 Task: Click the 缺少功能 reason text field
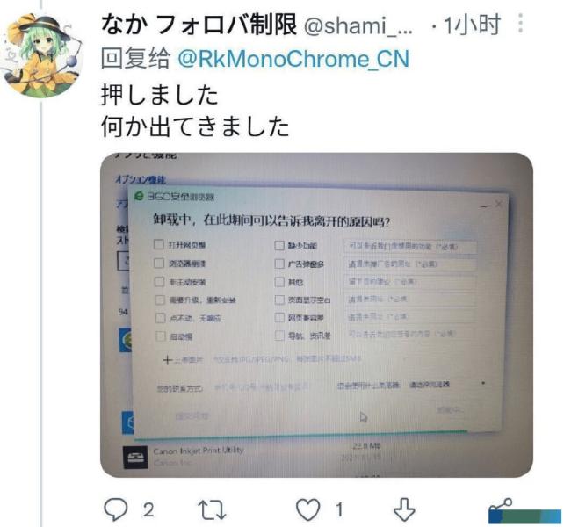[x=410, y=247]
